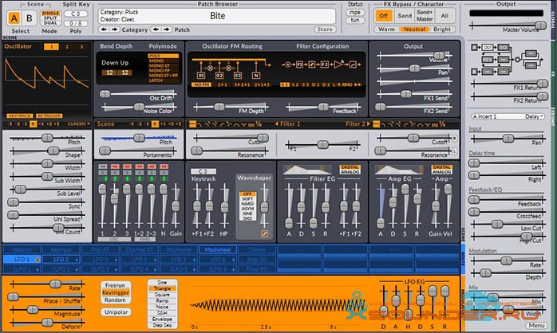Click the left arrow beside Filter 1
Viewport: 557px width, 333px height.
point(276,123)
